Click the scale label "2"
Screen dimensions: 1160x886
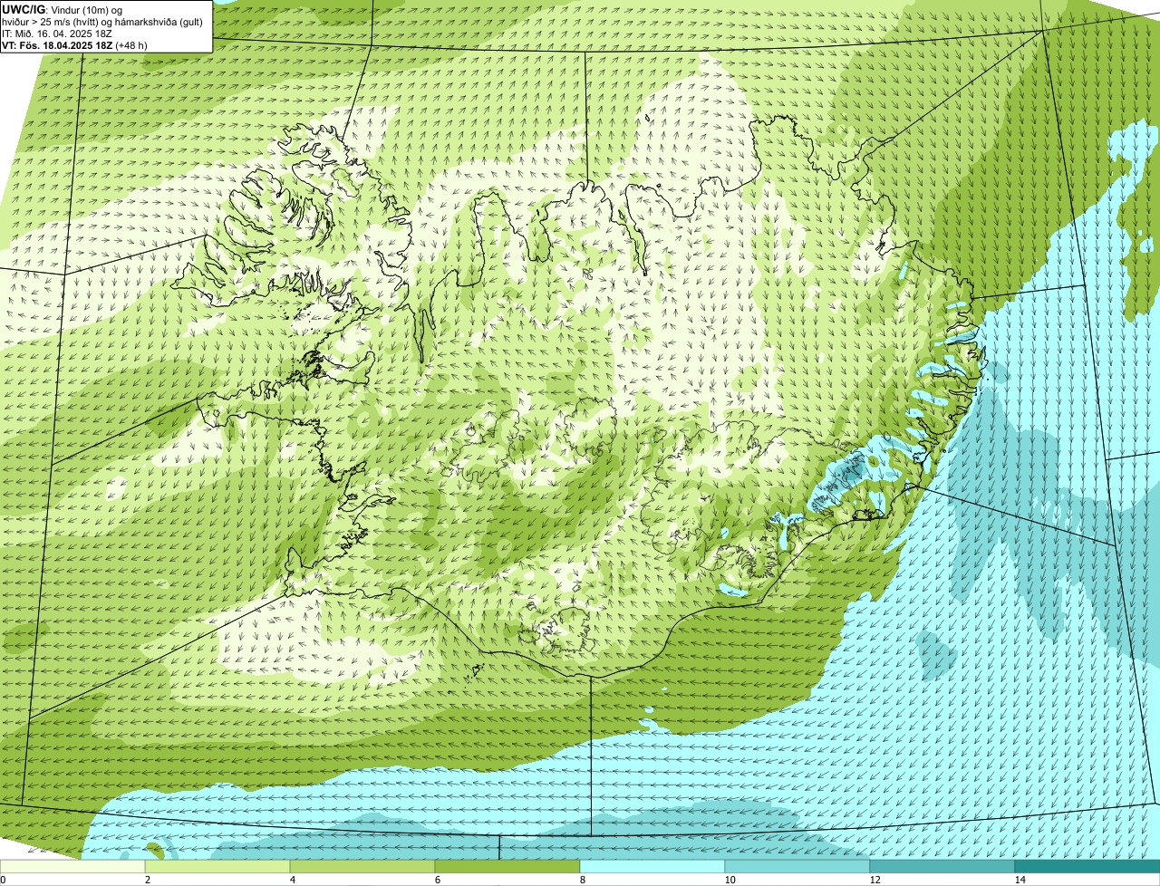[147, 880]
